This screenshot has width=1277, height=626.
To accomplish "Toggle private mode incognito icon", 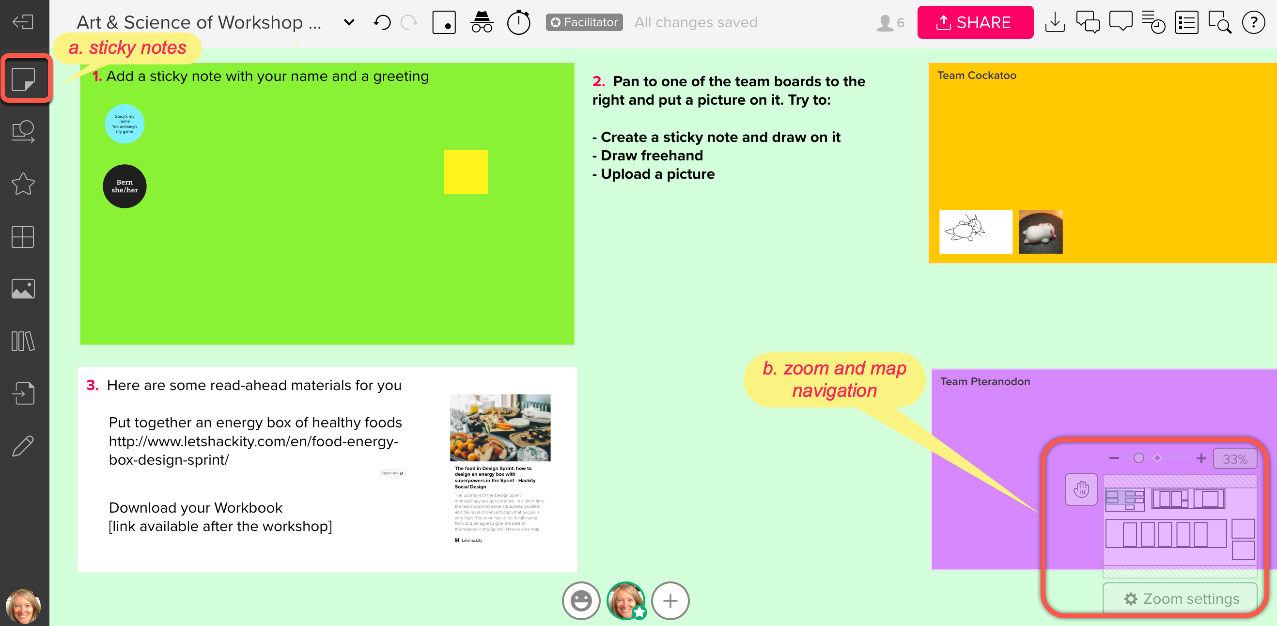I will click(x=482, y=22).
